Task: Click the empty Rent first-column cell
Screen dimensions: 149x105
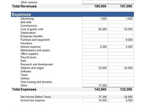Action: 95,61
